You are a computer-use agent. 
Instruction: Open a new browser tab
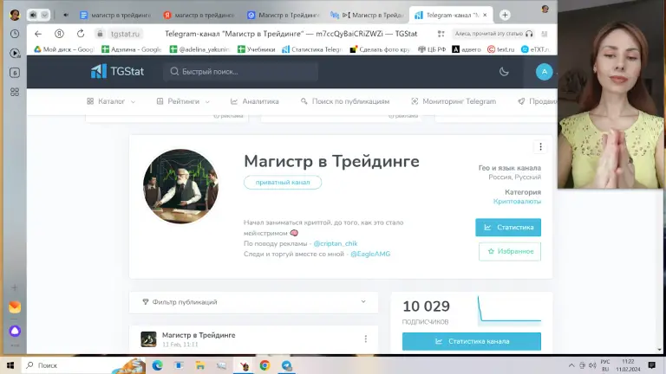[505, 15]
